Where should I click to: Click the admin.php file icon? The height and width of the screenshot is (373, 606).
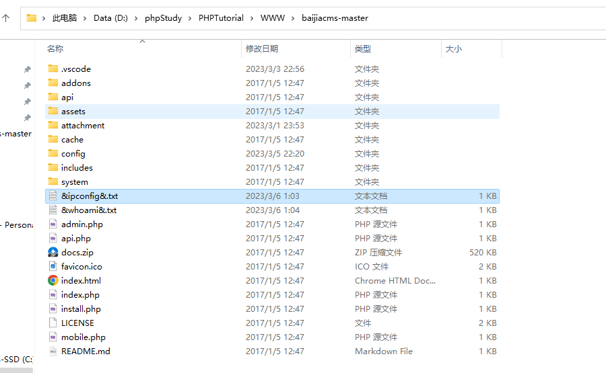[x=53, y=224]
